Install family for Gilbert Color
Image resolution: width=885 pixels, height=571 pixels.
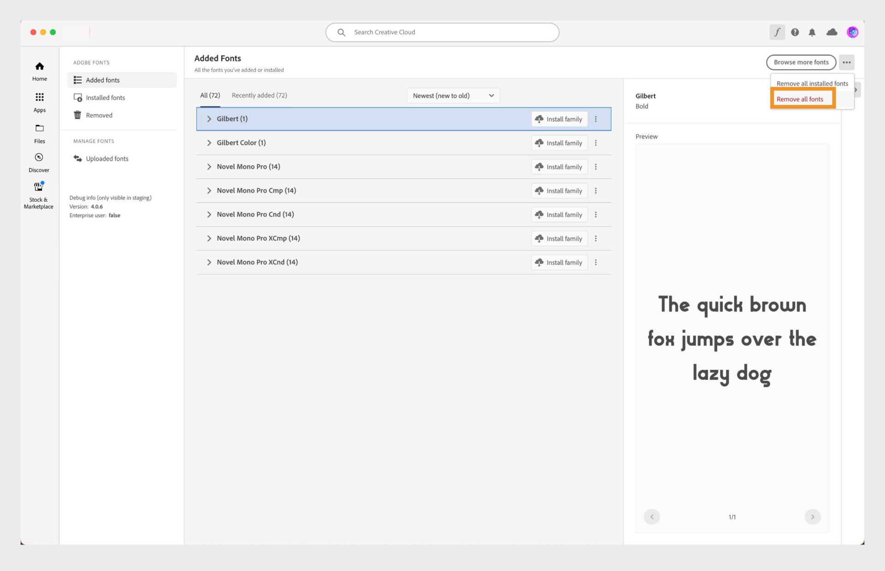(x=559, y=143)
